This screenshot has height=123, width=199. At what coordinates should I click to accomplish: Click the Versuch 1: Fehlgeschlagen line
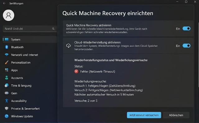pyautogui.click(x=105, y=86)
